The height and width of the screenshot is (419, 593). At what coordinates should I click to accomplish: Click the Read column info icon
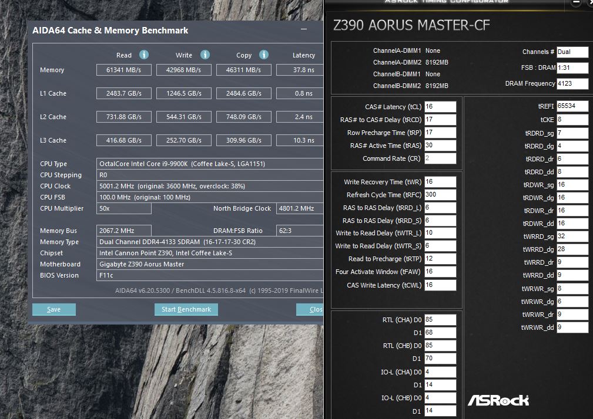coord(144,55)
